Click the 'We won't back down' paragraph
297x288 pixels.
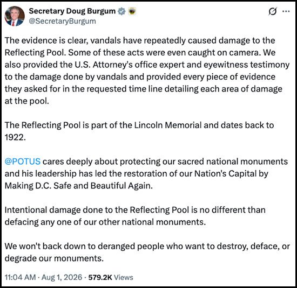coord(147,252)
